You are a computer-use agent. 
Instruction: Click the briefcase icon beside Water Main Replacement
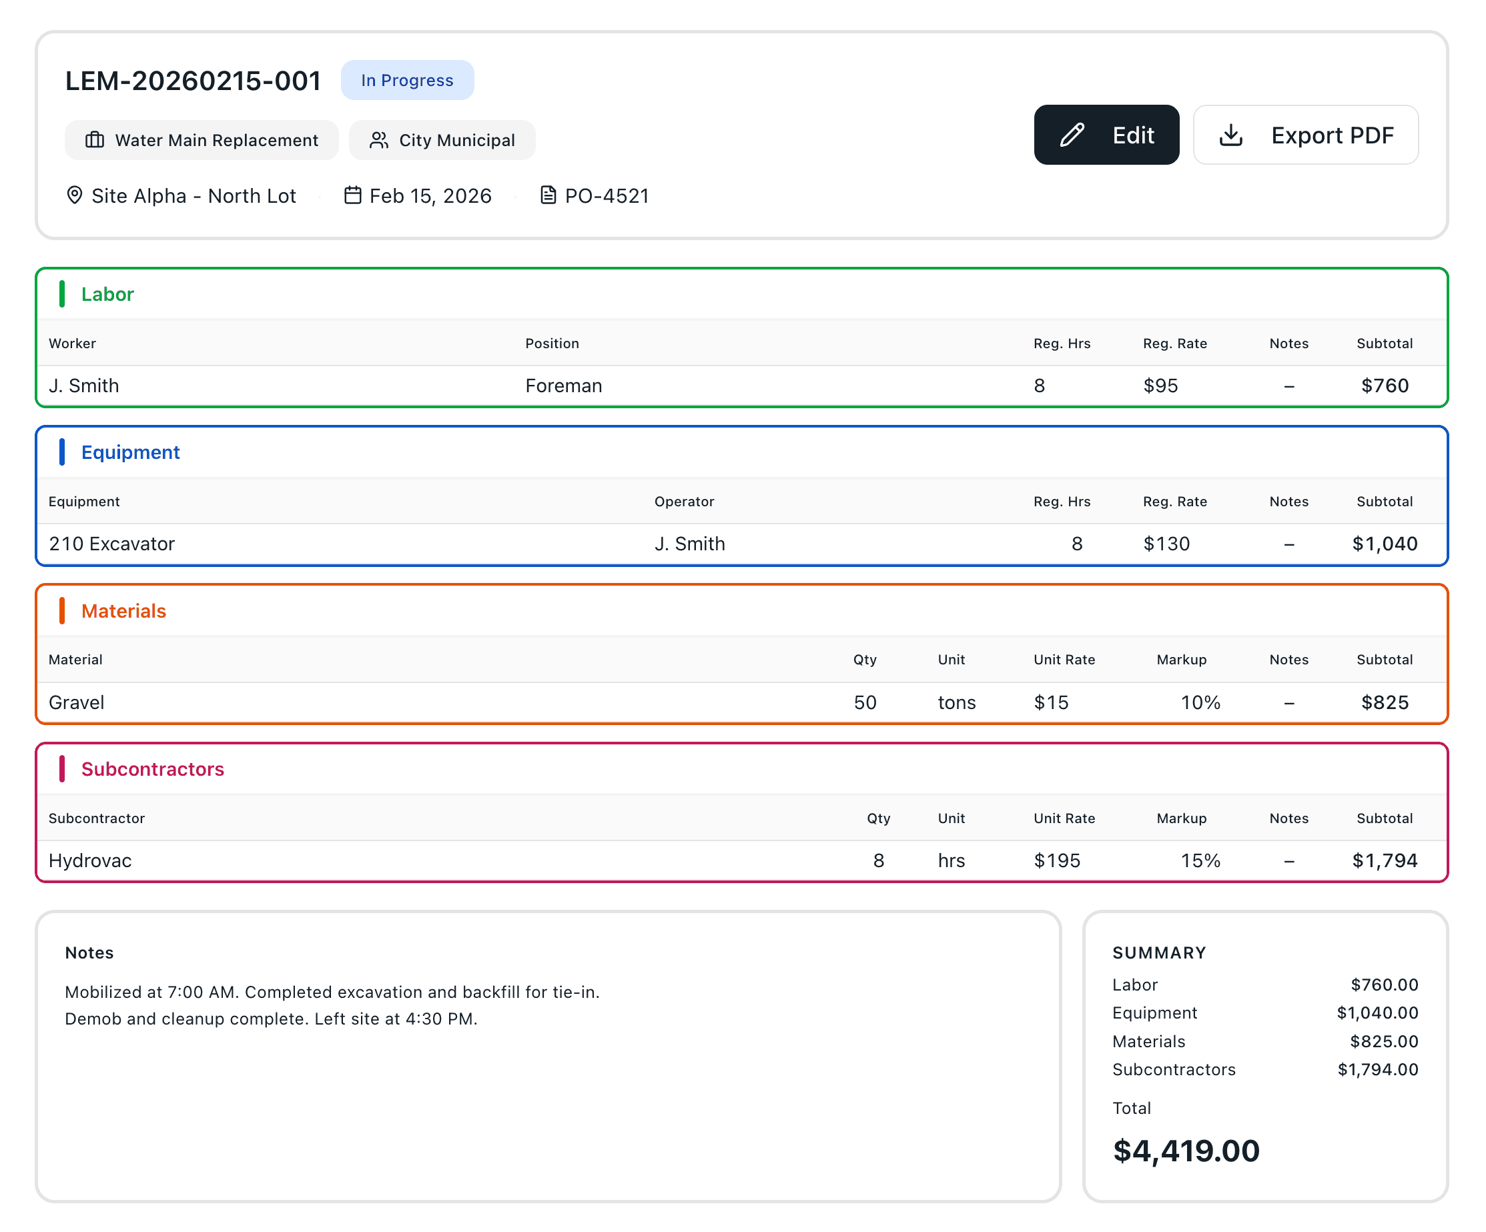tap(95, 140)
